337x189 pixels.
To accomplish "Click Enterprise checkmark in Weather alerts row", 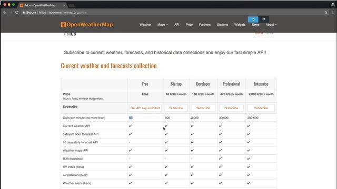I will pyautogui.click(x=249, y=183).
